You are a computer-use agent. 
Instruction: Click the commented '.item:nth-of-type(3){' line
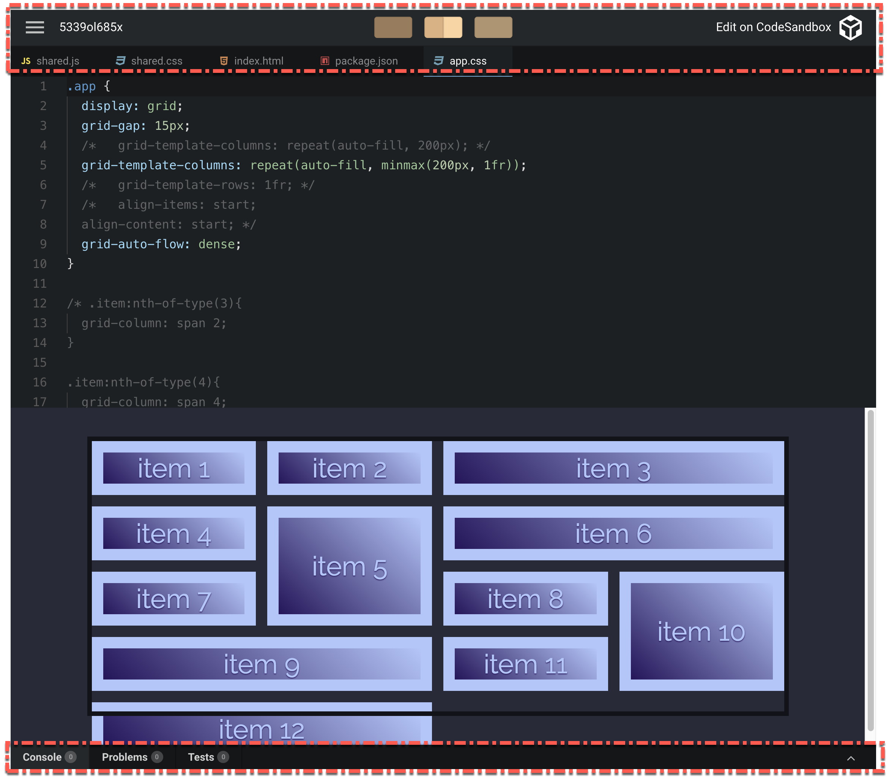pos(154,303)
